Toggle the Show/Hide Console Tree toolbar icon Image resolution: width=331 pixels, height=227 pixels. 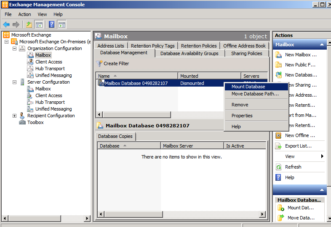coord(39,25)
